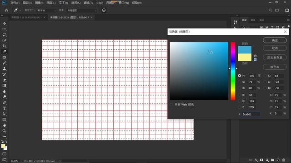
Task: Close the Color Picker dialog
Action: (285, 32)
